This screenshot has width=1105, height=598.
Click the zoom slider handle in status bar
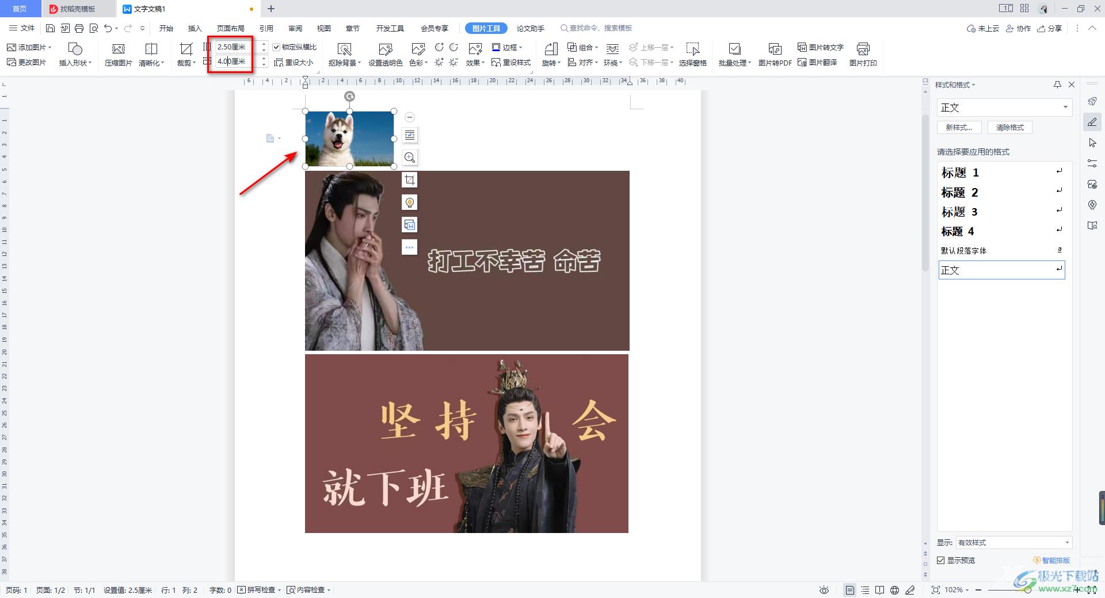point(1027,590)
